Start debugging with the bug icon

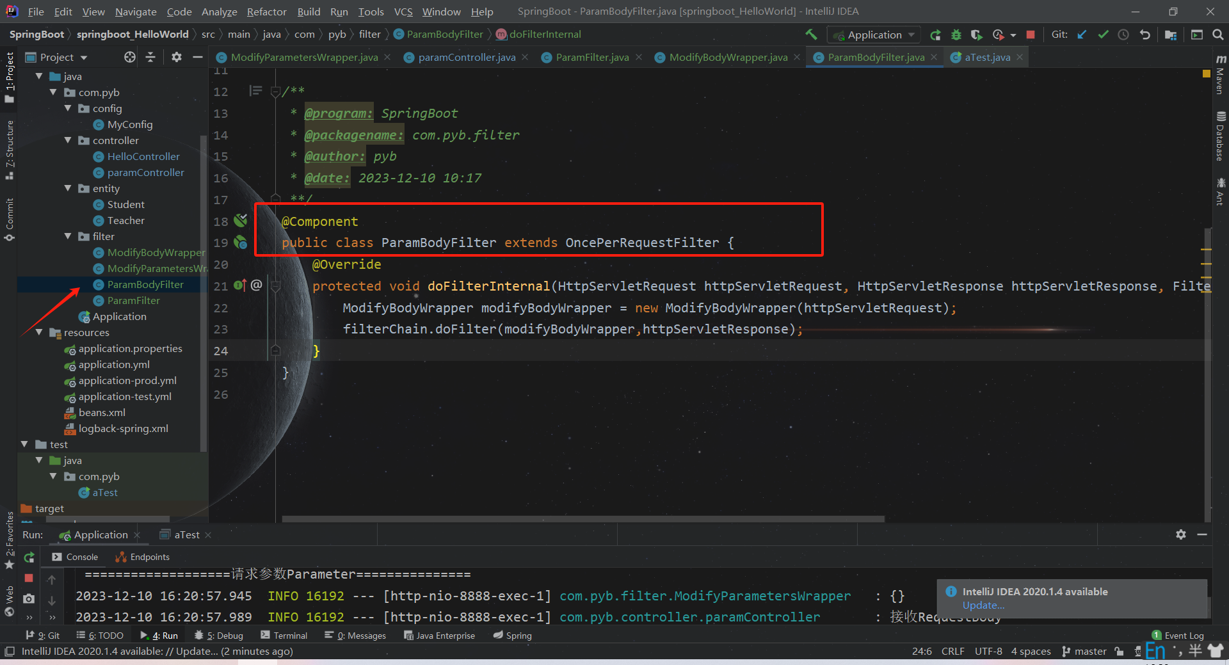[x=956, y=35]
